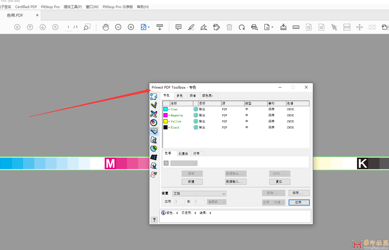The image size is (389, 250).
Task: Click the 数据输出... button
Action: coord(236,173)
